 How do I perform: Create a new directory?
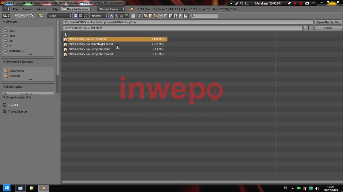coord(41,16)
